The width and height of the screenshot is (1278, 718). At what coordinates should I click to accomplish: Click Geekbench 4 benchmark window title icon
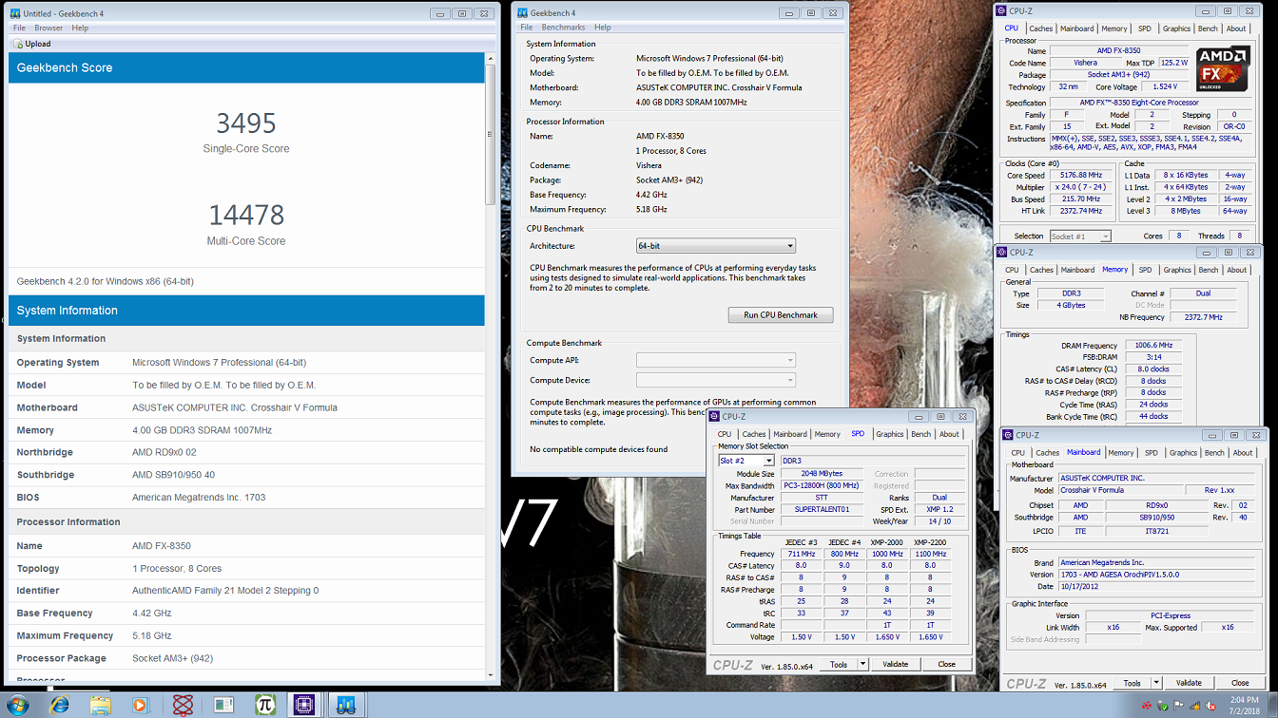tap(522, 13)
